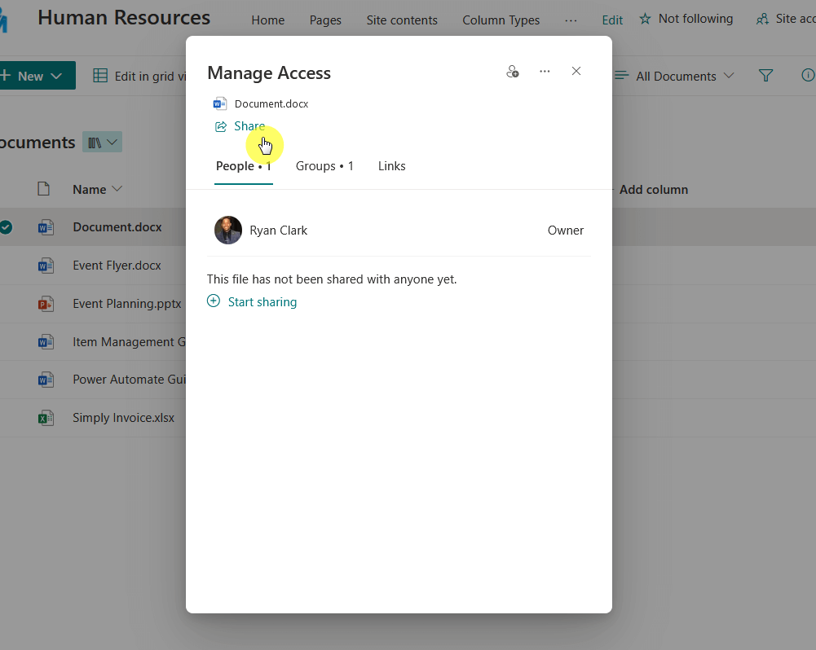Image resolution: width=816 pixels, height=650 pixels.
Task: Open the New dropdown button
Action: coord(37,76)
